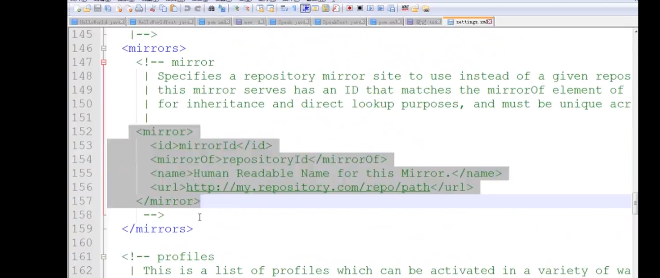The height and width of the screenshot is (278, 660).
Task: Click the text mirrorId on line 153
Action: click(x=207, y=145)
